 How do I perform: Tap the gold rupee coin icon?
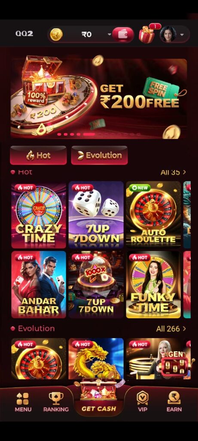(56, 34)
